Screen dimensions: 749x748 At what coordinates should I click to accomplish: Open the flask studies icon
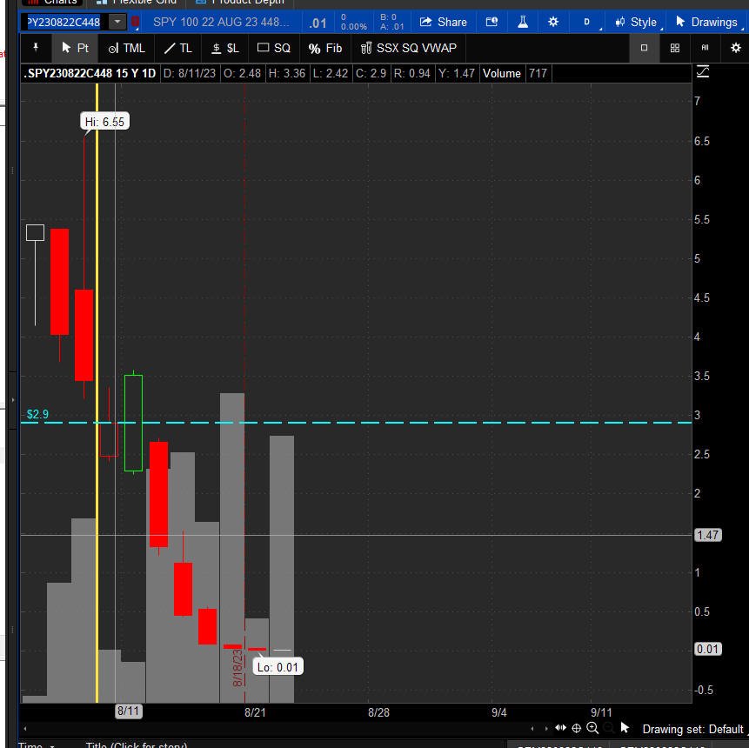click(523, 22)
